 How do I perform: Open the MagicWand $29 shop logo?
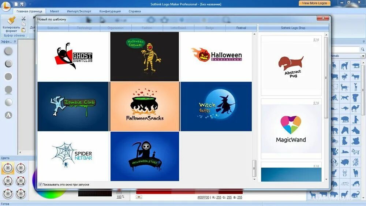[x=291, y=129]
